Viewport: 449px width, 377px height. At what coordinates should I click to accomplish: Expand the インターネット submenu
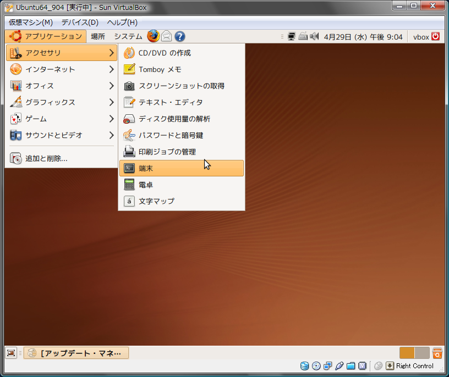click(x=62, y=69)
